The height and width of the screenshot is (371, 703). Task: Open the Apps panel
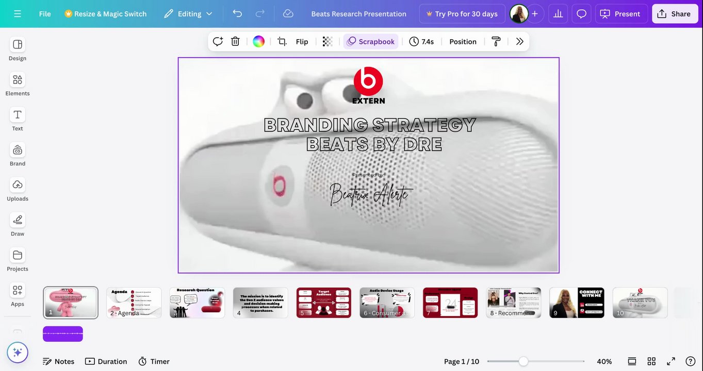(18, 294)
